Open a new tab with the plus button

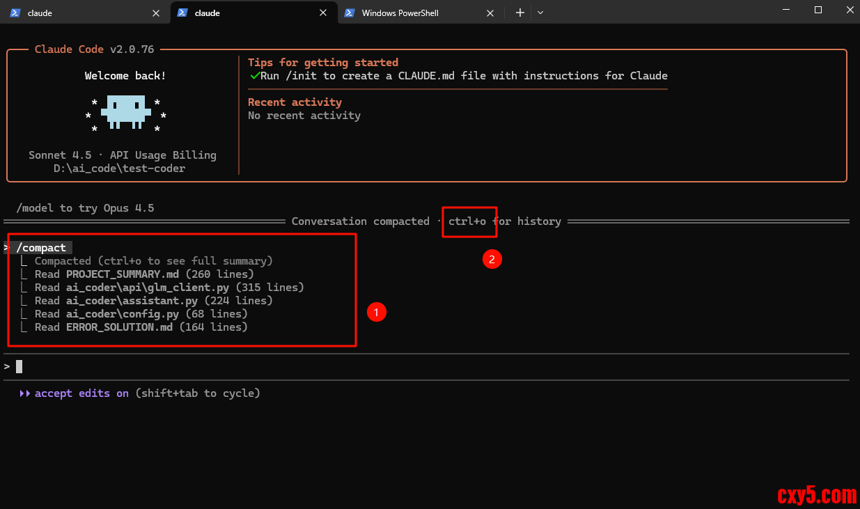coord(519,13)
